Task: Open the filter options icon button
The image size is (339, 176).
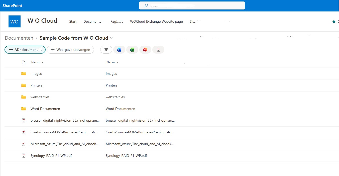Action: pos(106,50)
